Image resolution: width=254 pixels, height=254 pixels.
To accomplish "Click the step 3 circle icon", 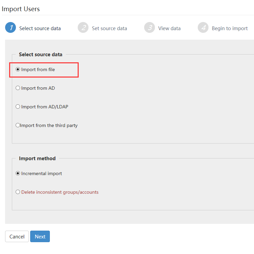I will pyautogui.click(x=150, y=27).
